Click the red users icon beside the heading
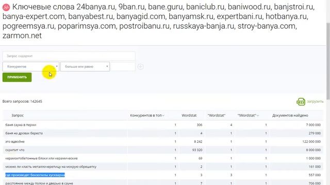This screenshot has height=185, width=330. [6, 7]
